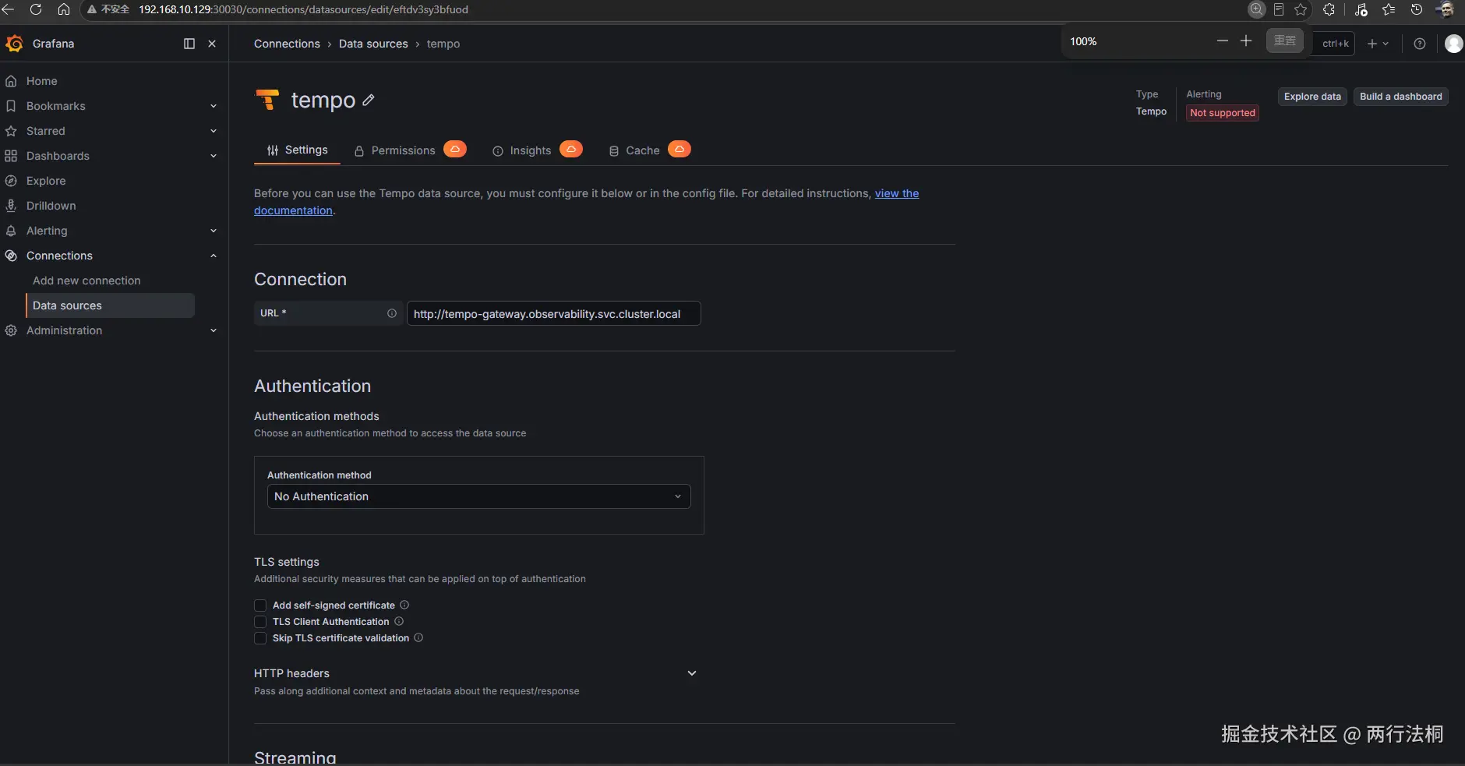The height and width of the screenshot is (766, 1465).
Task: Close the Grafana navigation menu
Action: click(x=212, y=44)
